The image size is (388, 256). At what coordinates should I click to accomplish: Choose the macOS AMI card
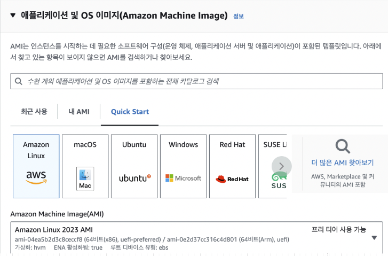point(85,166)
